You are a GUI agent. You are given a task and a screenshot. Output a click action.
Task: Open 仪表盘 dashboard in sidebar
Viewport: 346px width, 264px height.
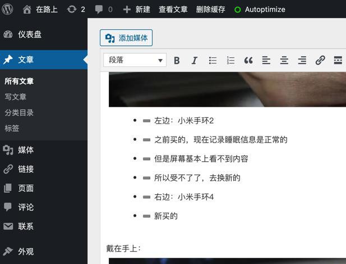[44, 34]
